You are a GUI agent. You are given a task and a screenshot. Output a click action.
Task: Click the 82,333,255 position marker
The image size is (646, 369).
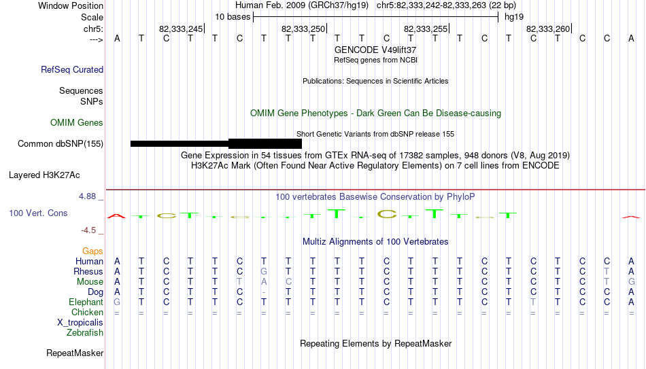tap(426, 29)
